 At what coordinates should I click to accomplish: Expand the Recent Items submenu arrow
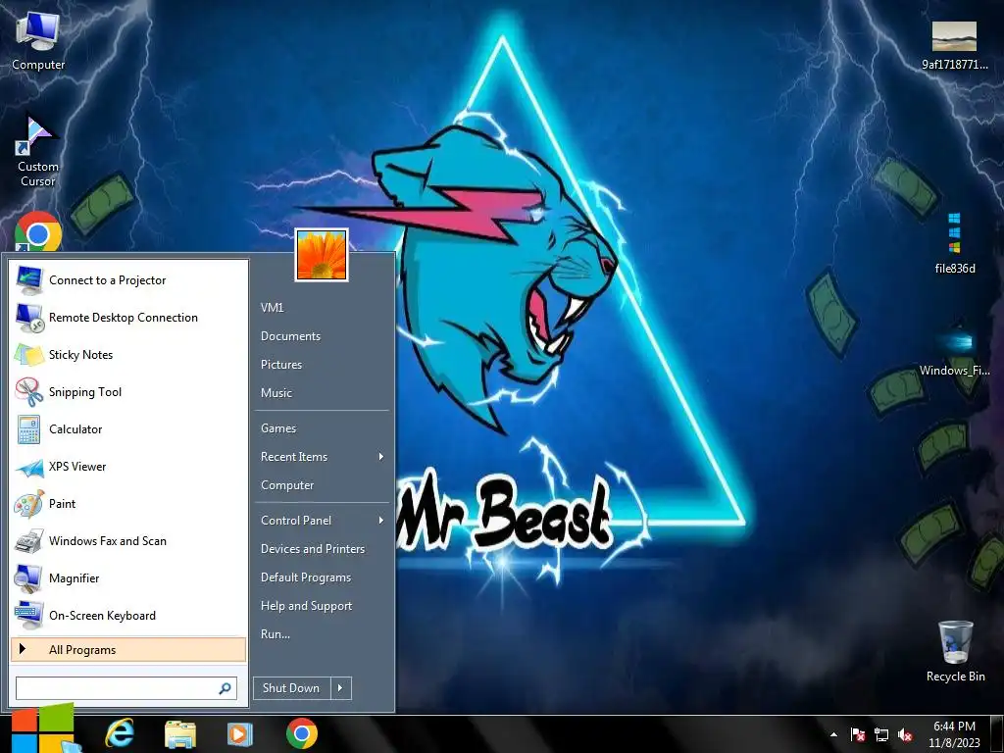381,457
